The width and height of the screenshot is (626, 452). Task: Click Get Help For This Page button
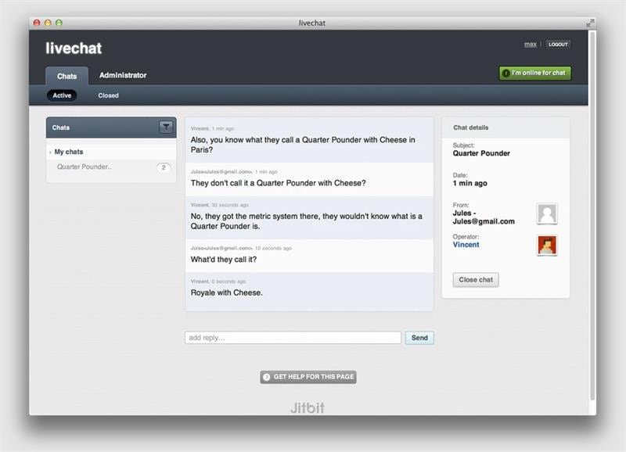pyautogui.click(x=308, y=377)
